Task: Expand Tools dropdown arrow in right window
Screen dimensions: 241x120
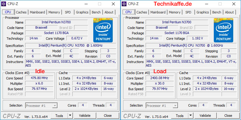Action: (190, 116)
